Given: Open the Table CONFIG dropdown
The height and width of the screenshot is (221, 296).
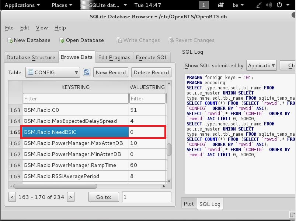Looking at the screenshot, I should pos(52,72).
